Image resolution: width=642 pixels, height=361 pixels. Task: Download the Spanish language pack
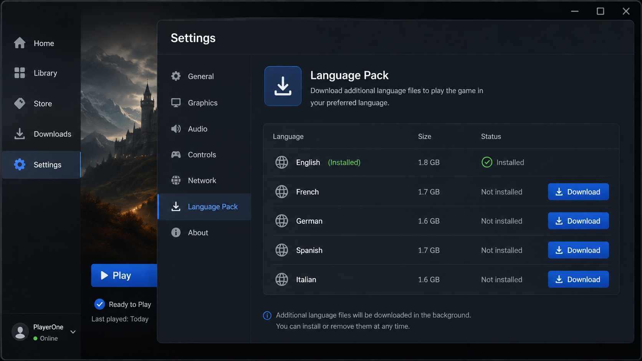point(578,250)
